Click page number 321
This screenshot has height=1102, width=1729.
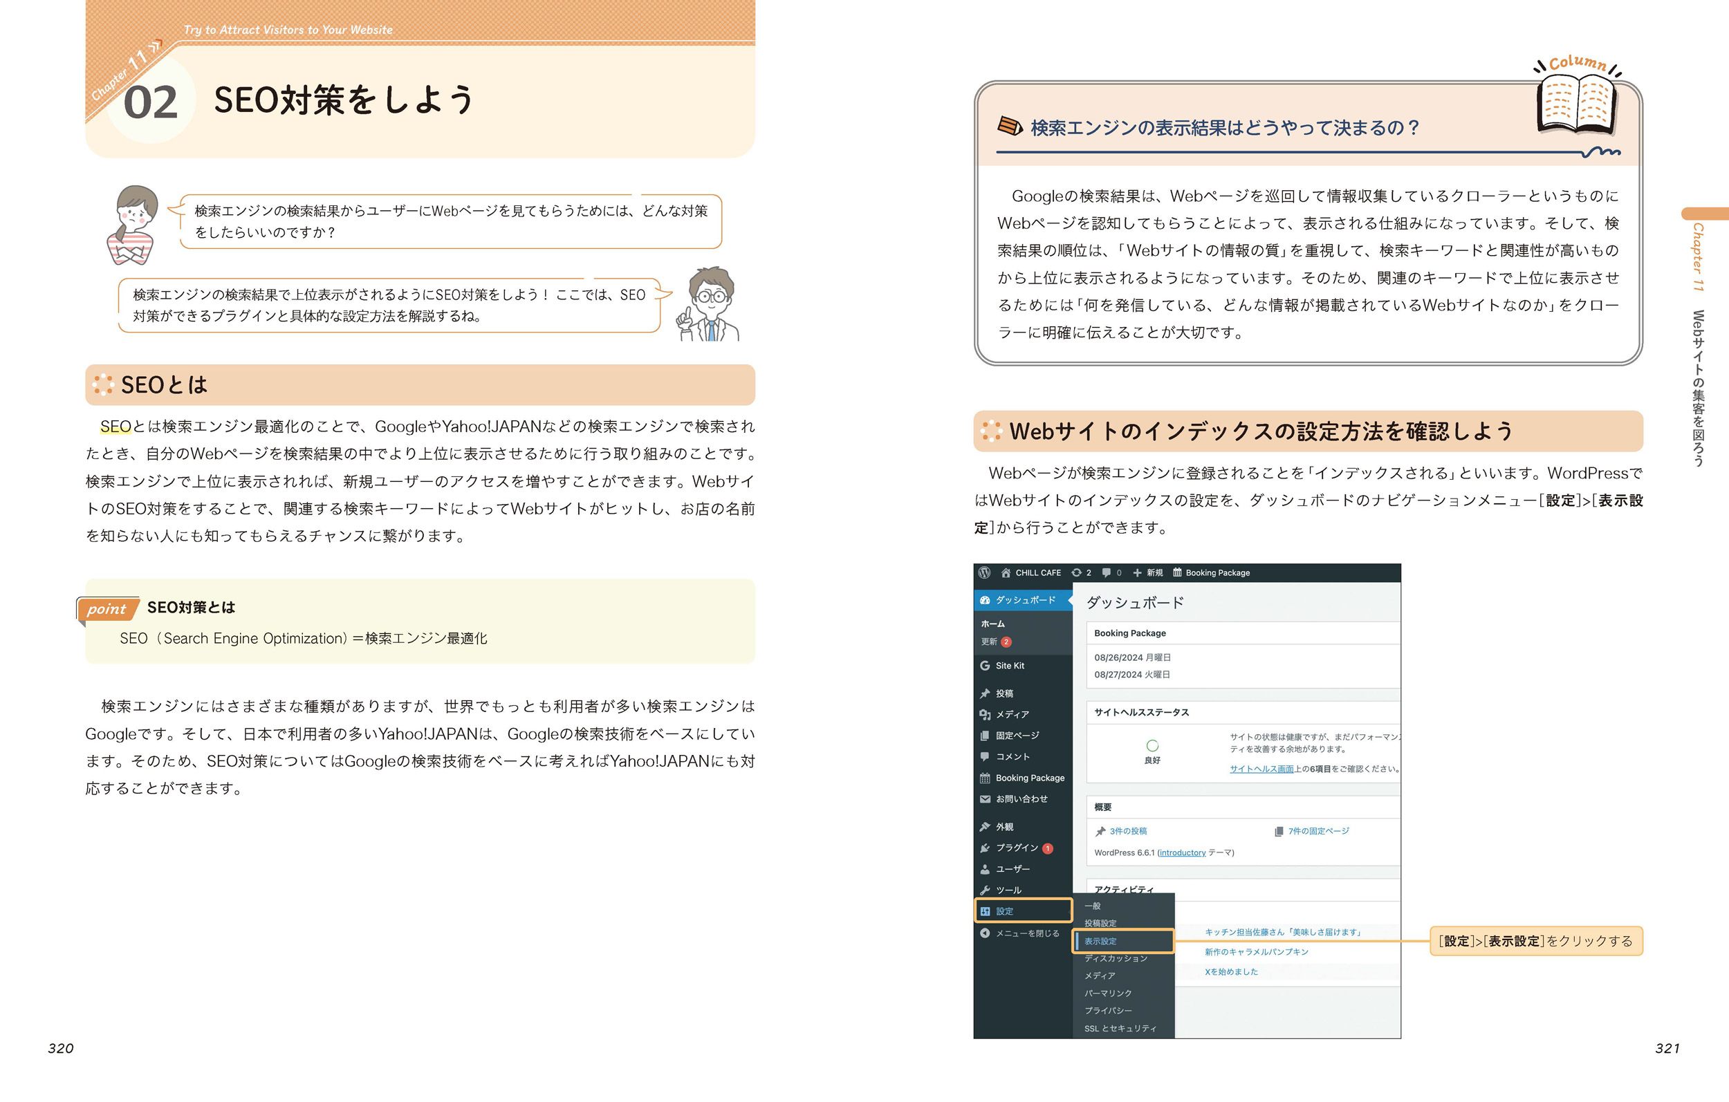coord(1667,1047)
